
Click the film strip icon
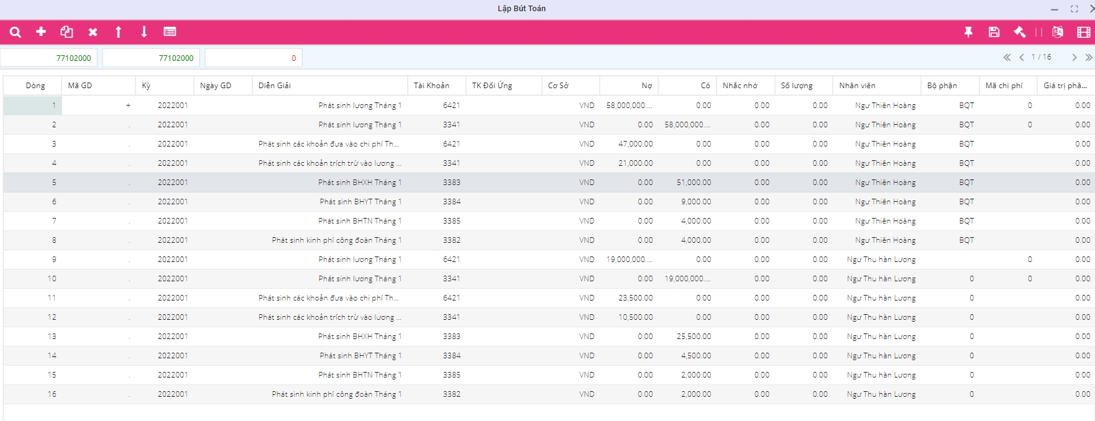(1083, 32)
